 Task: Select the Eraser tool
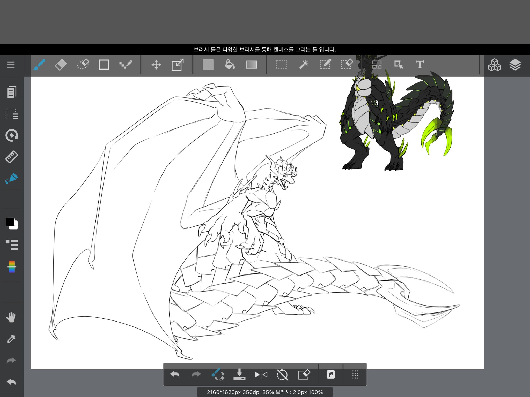pos(61,65)
